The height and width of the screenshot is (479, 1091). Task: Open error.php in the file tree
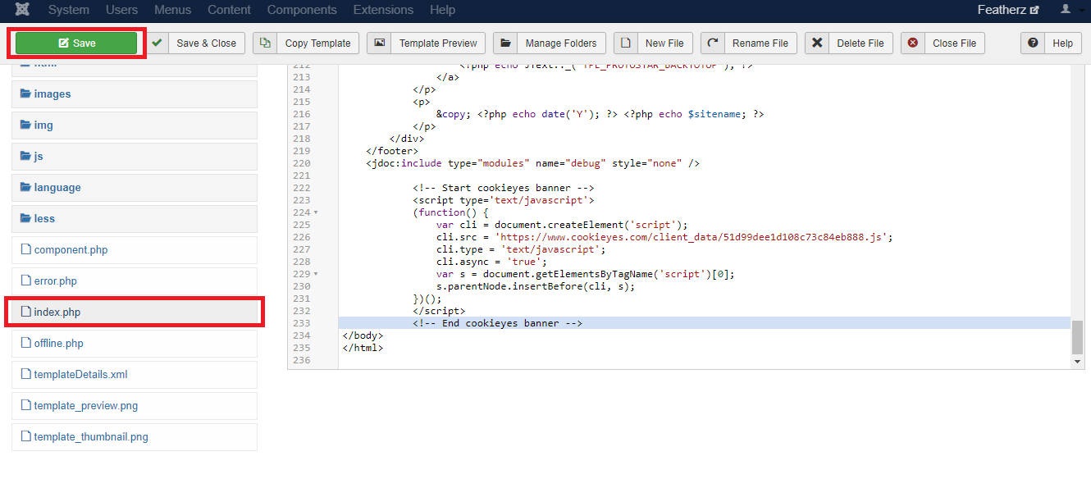[x=135, y=281]
